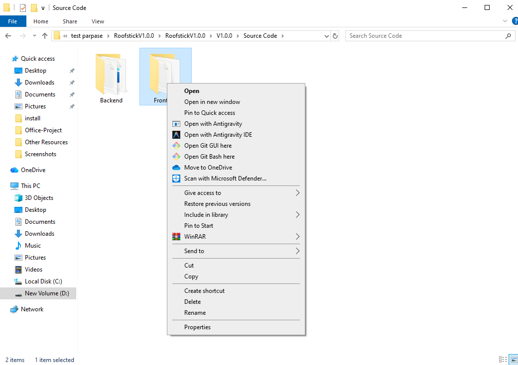Click the Git Bash icon in context menu
Viewport: 518px width, 365px height.
(x=176, y=156)
